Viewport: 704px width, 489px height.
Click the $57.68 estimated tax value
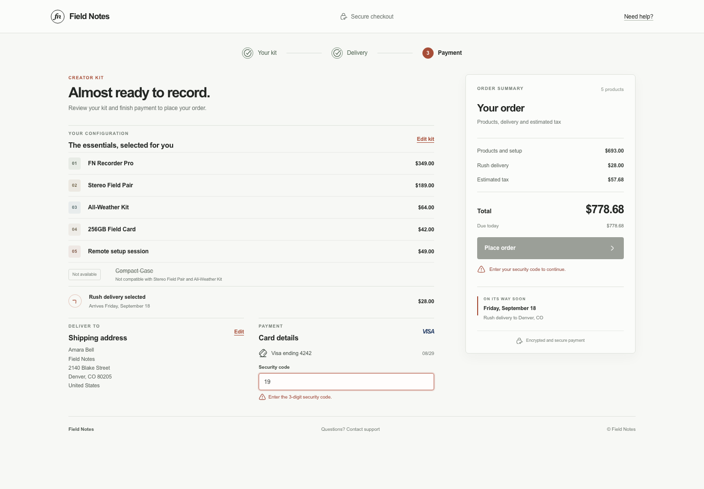pos(616,179)
